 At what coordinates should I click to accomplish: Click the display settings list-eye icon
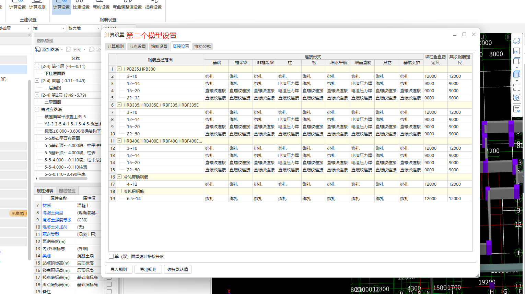click(517, 109)
